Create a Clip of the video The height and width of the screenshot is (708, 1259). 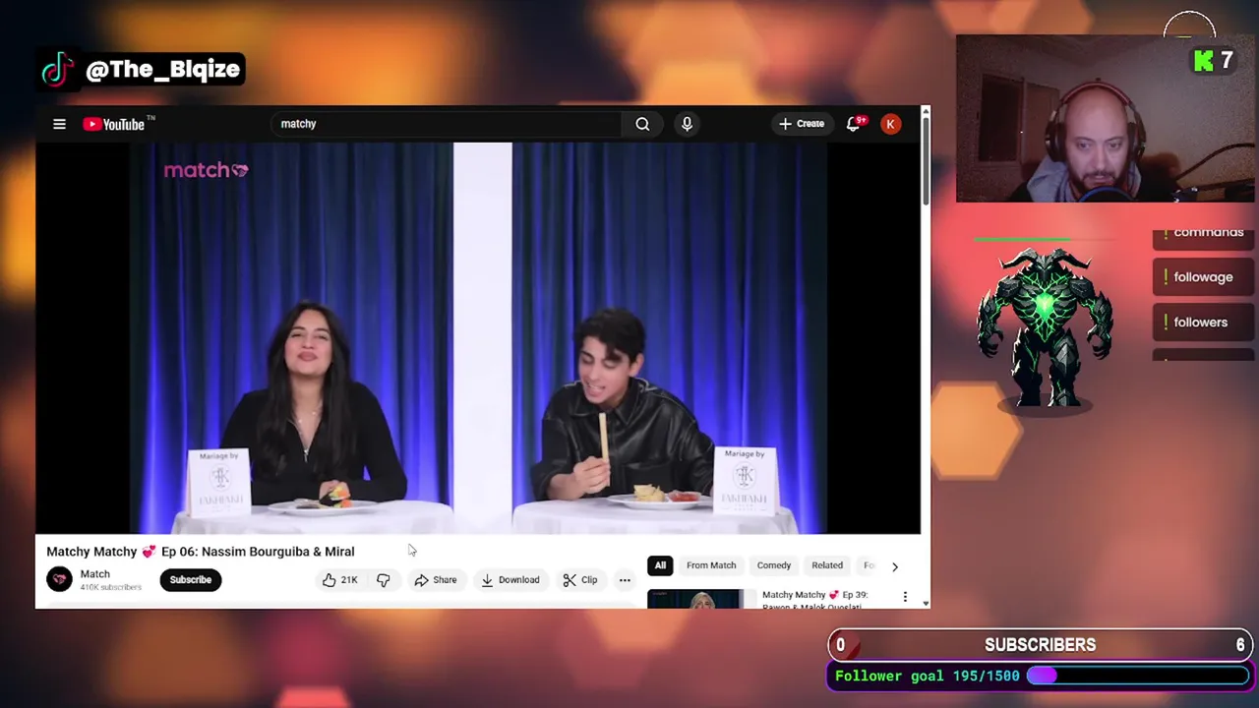point(580,580)
